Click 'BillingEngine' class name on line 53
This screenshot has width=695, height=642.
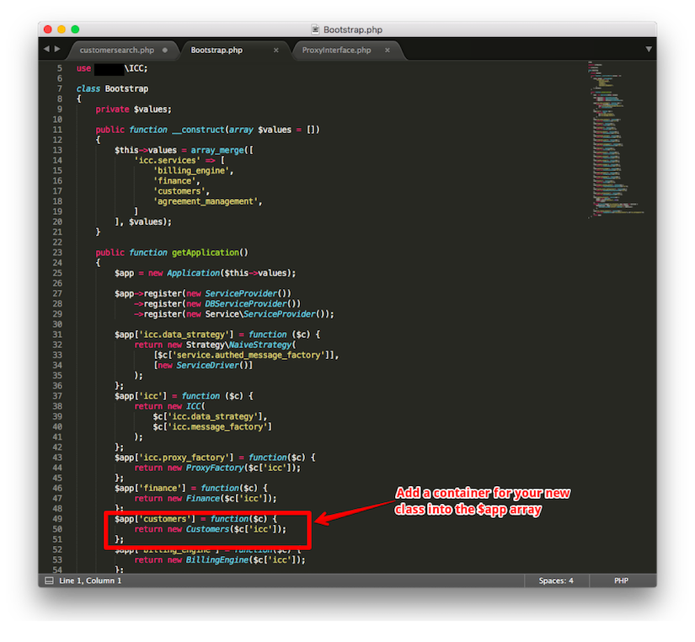[217, 560]
